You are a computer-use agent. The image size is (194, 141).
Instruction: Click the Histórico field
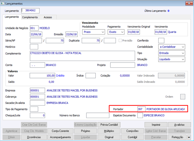tap(34, 47)
